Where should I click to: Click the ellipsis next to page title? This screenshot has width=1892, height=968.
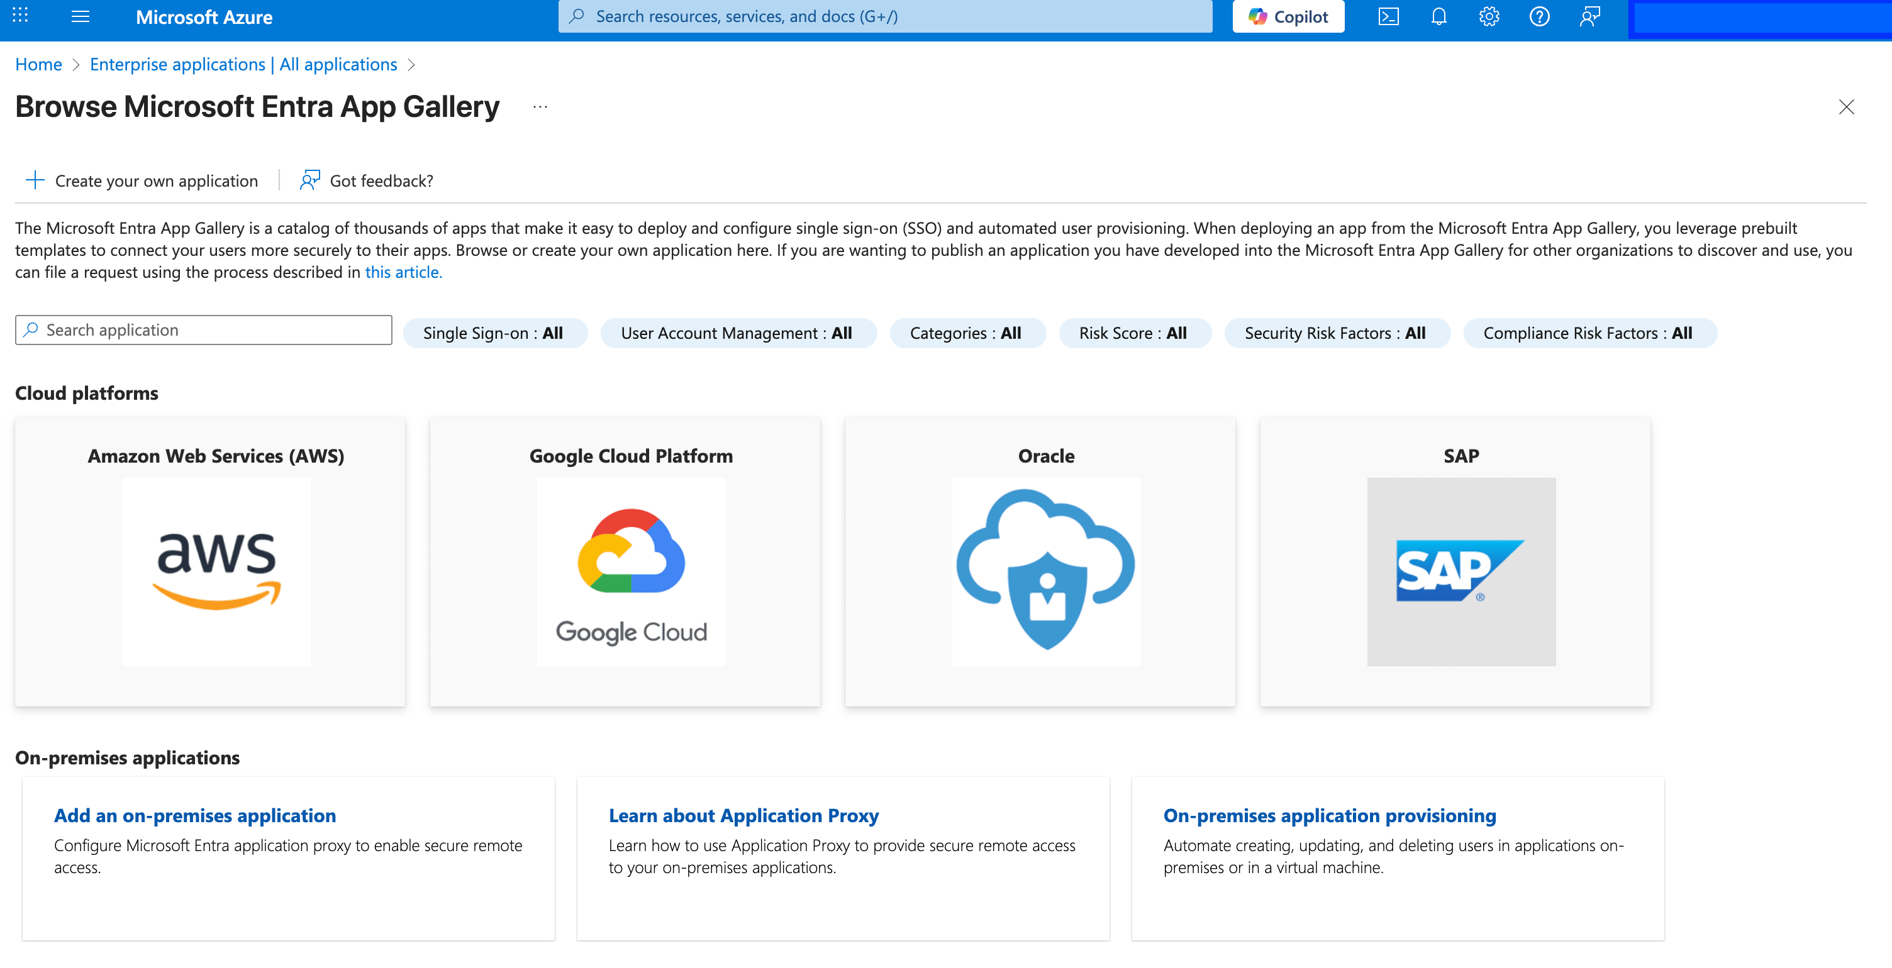pos(540,107)
